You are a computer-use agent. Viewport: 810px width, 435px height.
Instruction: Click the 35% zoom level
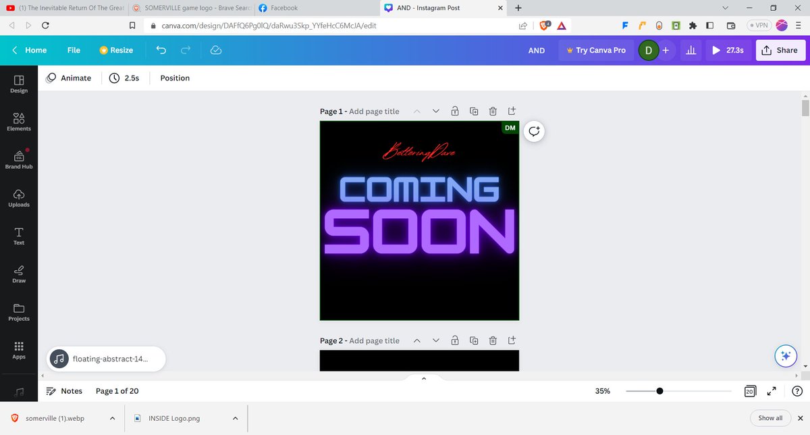pyautogui.click(x=603, y=391)
